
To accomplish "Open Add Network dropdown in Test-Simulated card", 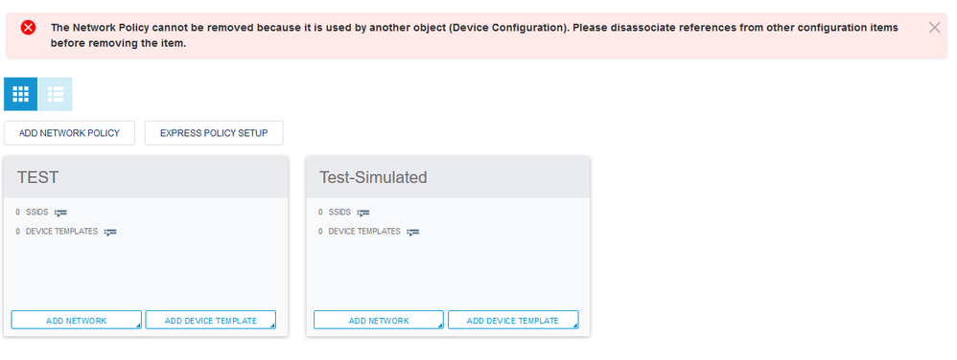I will (x=379, y=321).
